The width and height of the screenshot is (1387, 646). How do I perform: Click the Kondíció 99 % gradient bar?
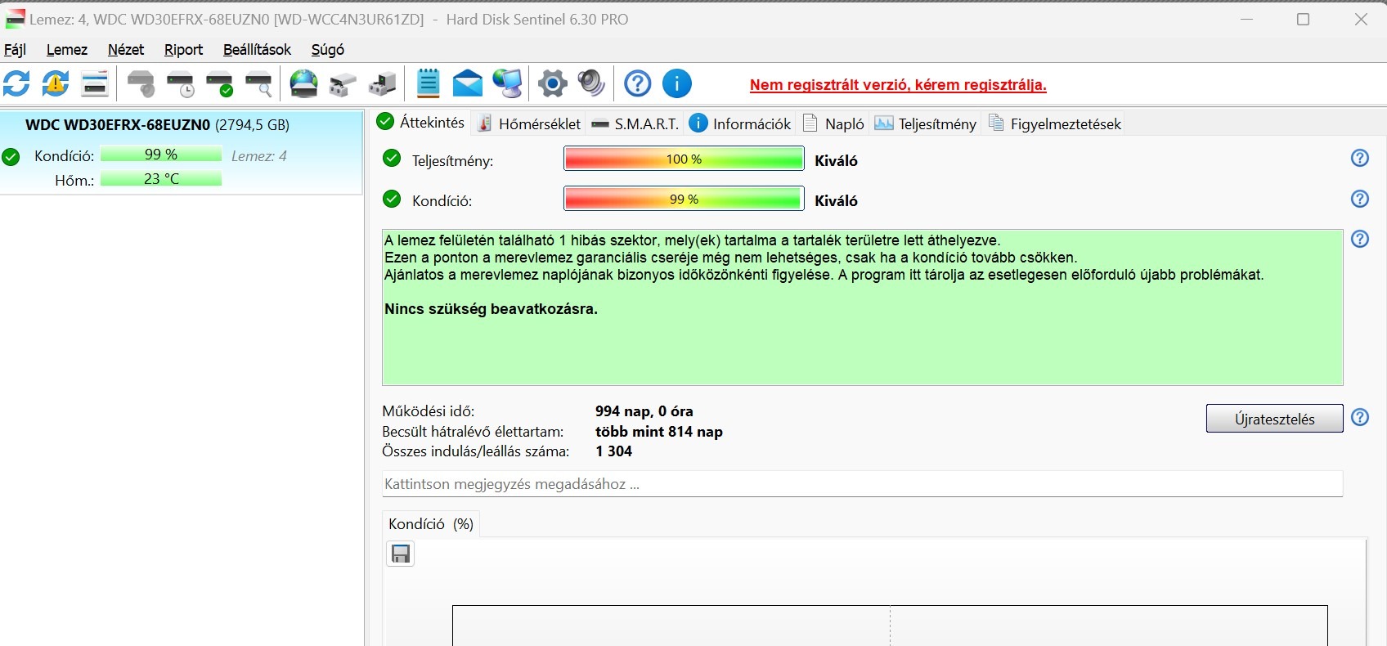[684, 199]
